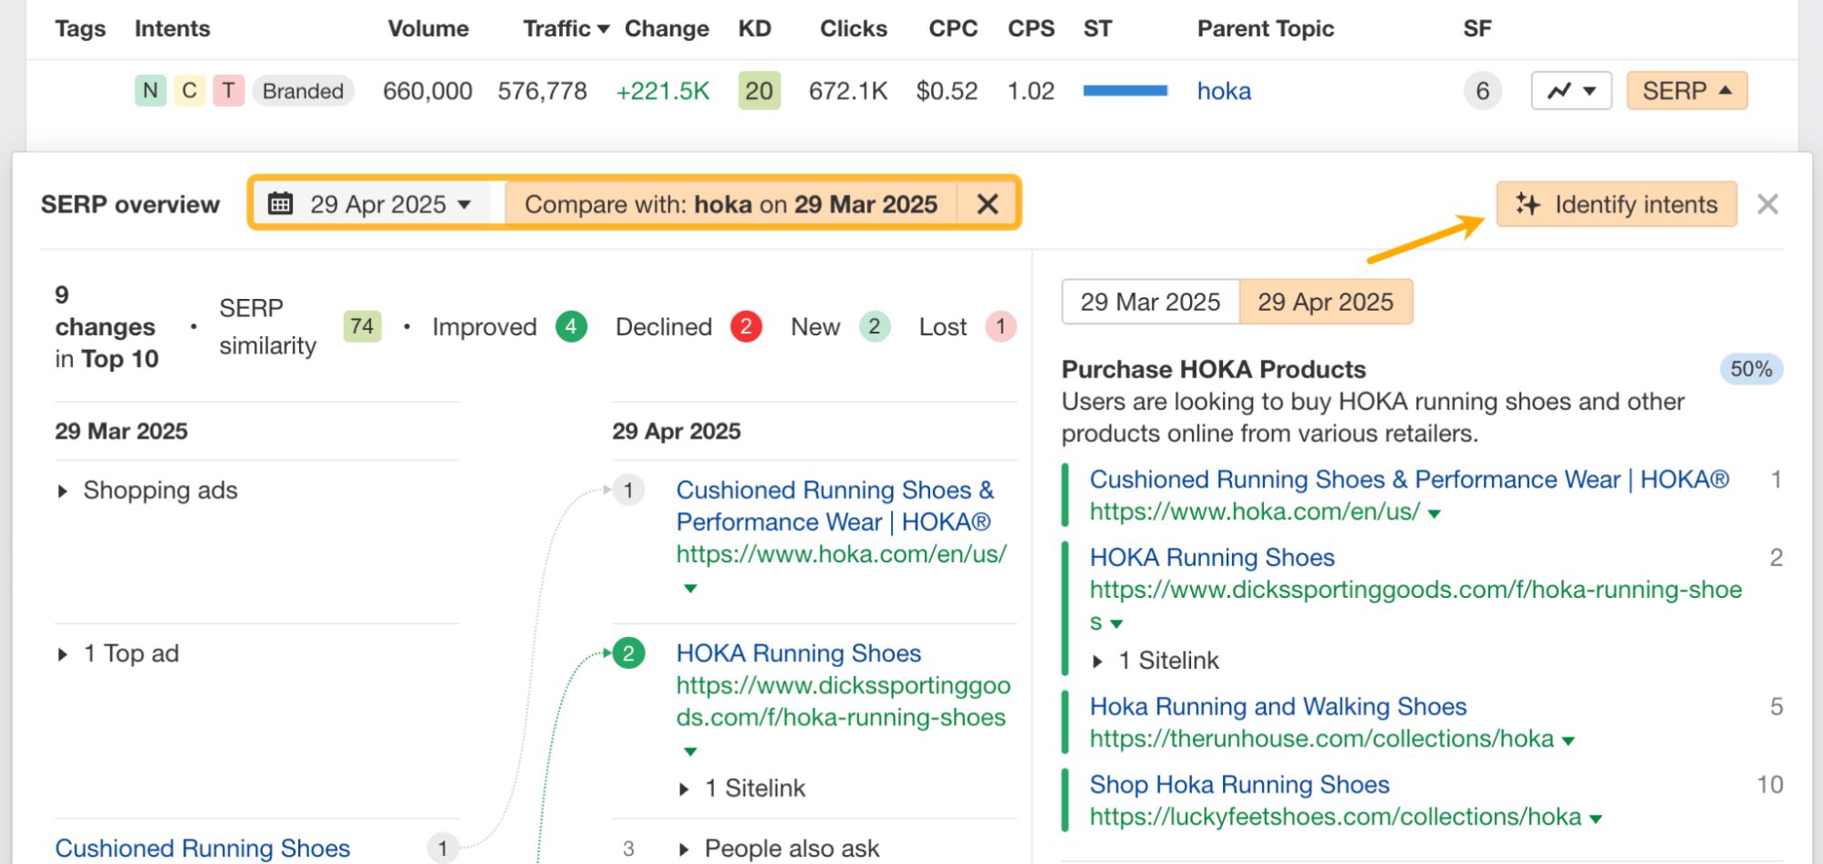
Task: Click the SF count badge 6
Action: tap(1482, 91)
